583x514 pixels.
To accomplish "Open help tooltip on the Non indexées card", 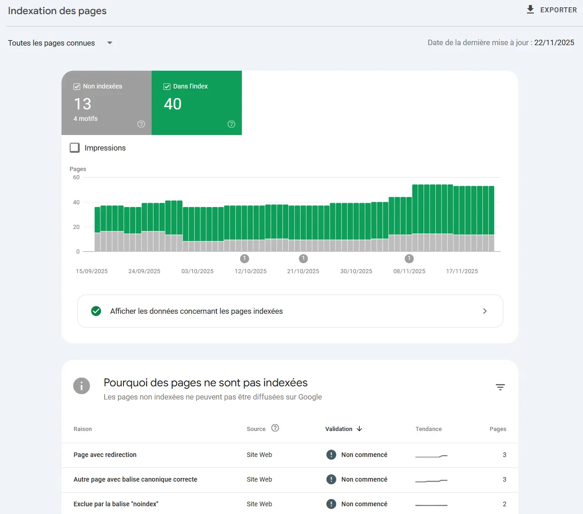I will 141,124.
